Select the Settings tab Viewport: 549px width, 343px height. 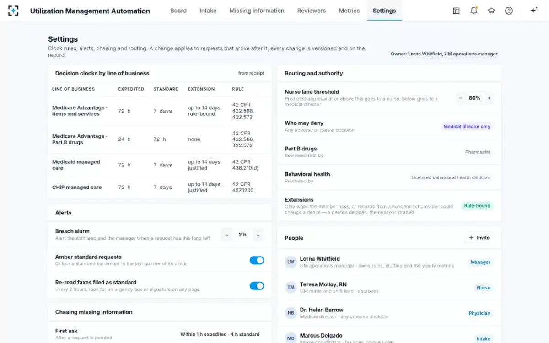point(384,11)
